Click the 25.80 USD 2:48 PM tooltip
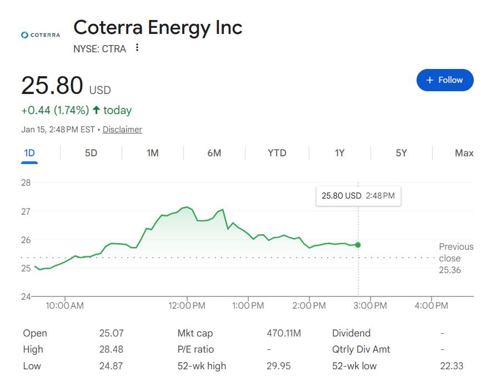Screen dimensions: 481x391 [x=358, y=196]
